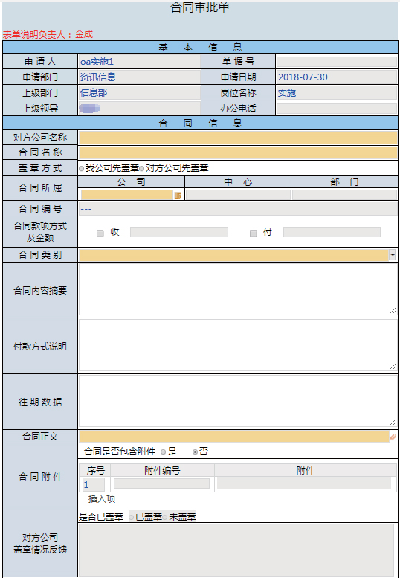The width and height of the screenshot is (400, 578).
Task: Tick the 付 checkbox
Action: pyautogui.click(x=253, y=233)
